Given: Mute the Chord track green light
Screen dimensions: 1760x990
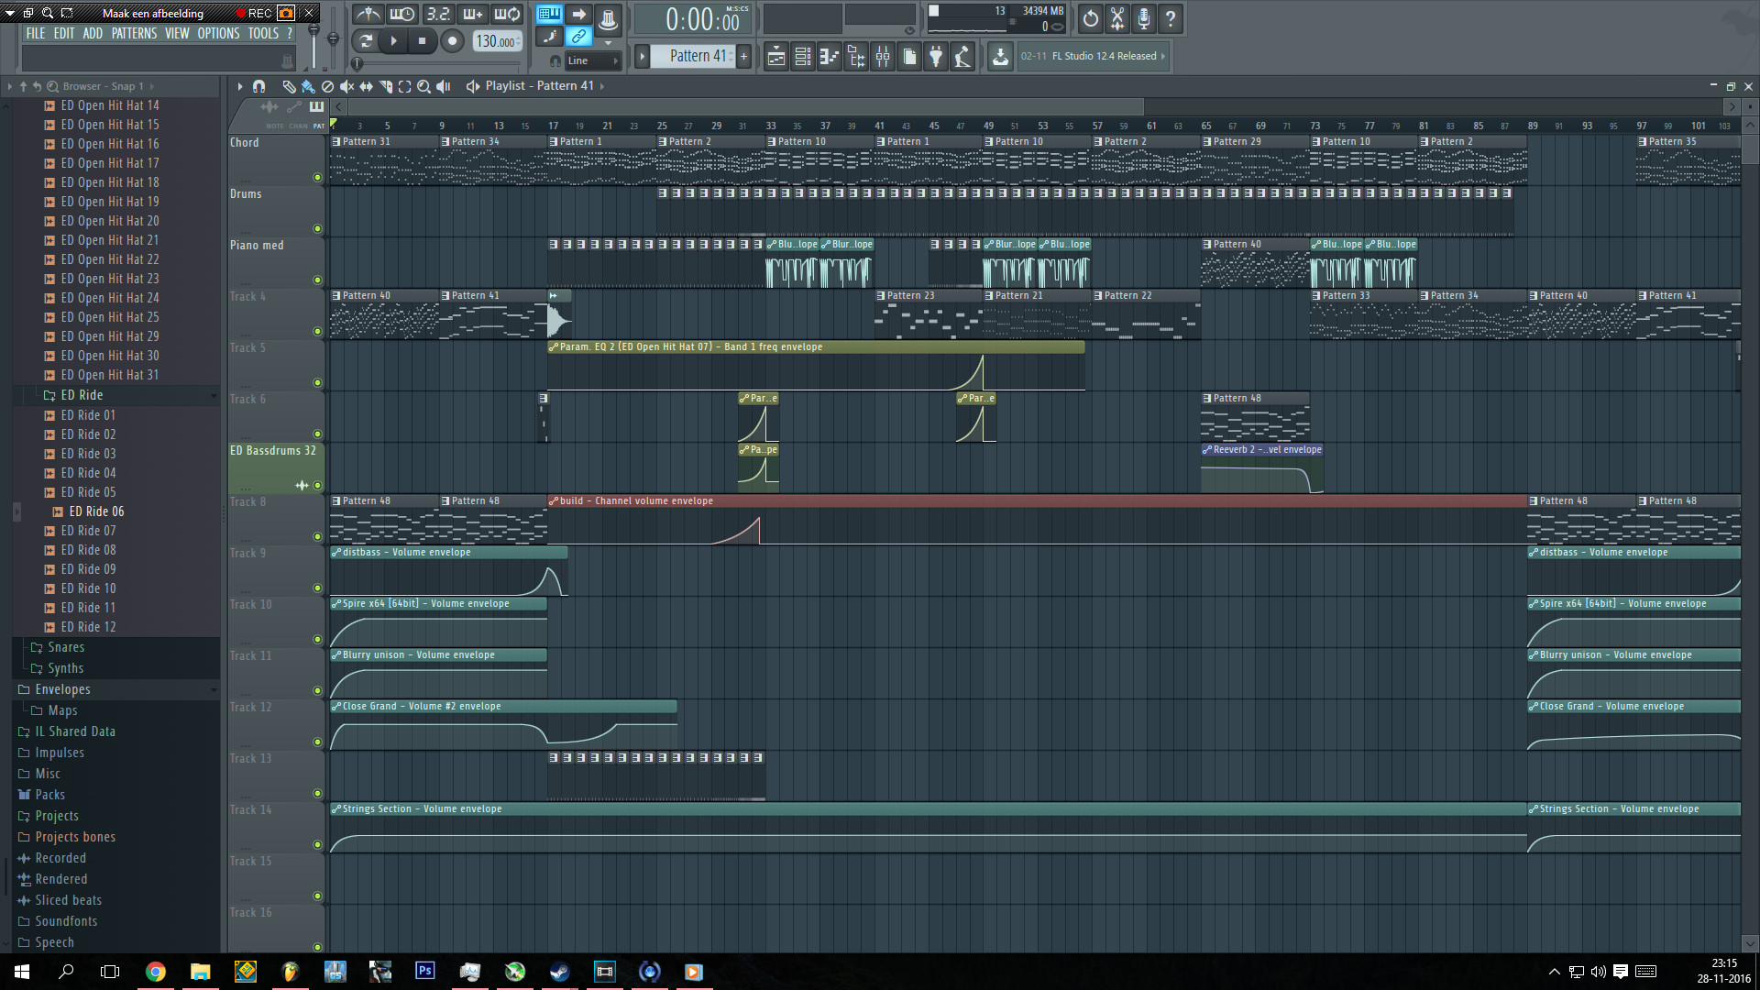Looking at the screenshot, I should 318,178.
